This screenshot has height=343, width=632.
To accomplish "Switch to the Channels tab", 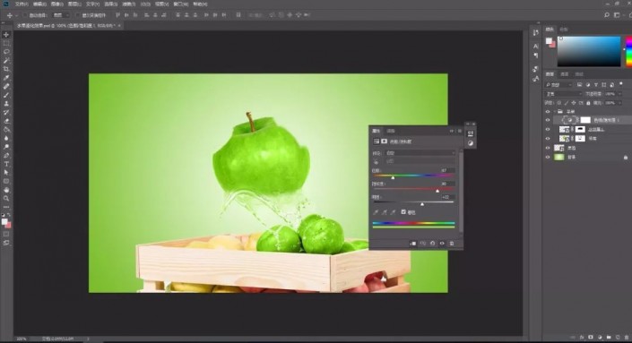I will [564, 74].
